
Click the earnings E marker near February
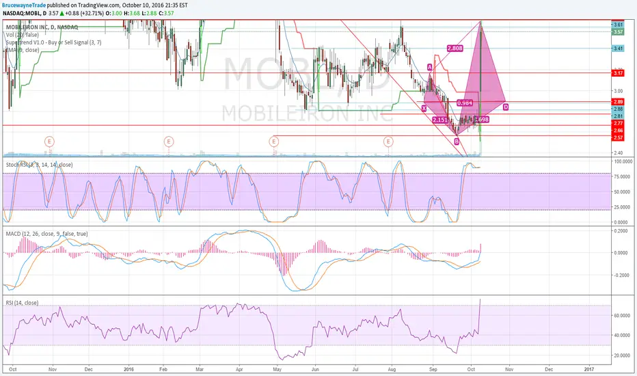pyautogui.click(x=169, y=142)
